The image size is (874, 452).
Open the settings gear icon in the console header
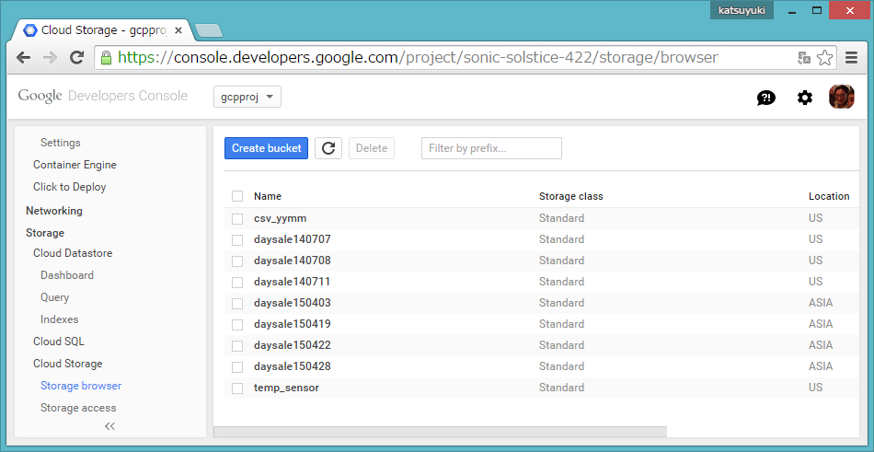point(804,98)
